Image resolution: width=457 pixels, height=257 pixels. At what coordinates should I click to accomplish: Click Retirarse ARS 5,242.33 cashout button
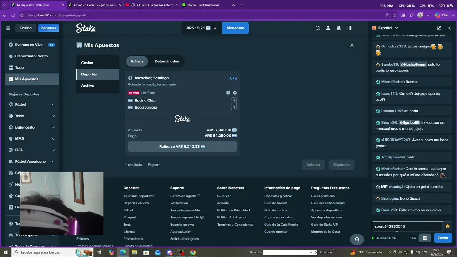click(x=182, y=147)
